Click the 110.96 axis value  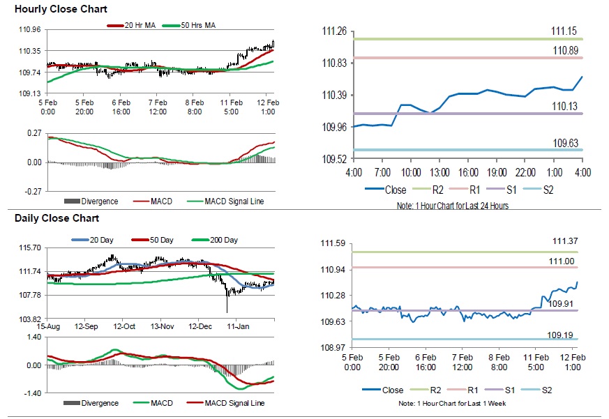coord(29,30)
